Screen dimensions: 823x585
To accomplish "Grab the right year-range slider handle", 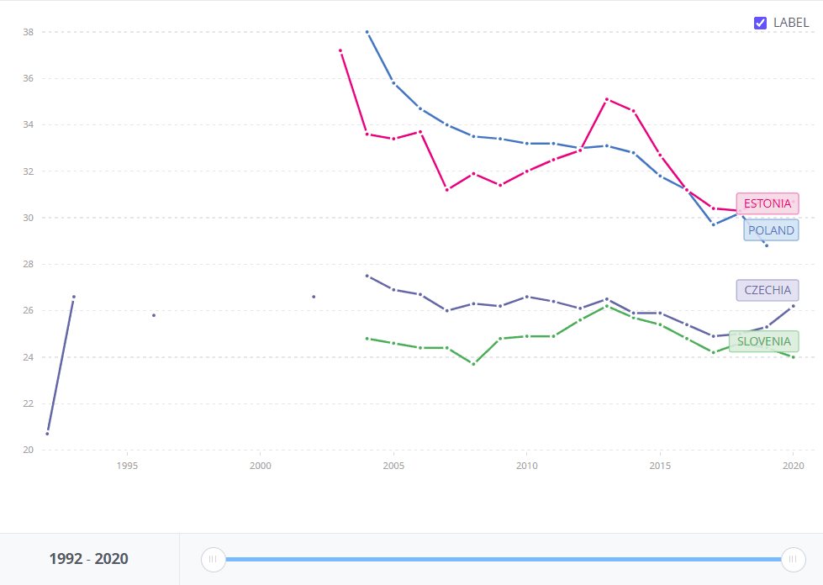I will 794,559.
